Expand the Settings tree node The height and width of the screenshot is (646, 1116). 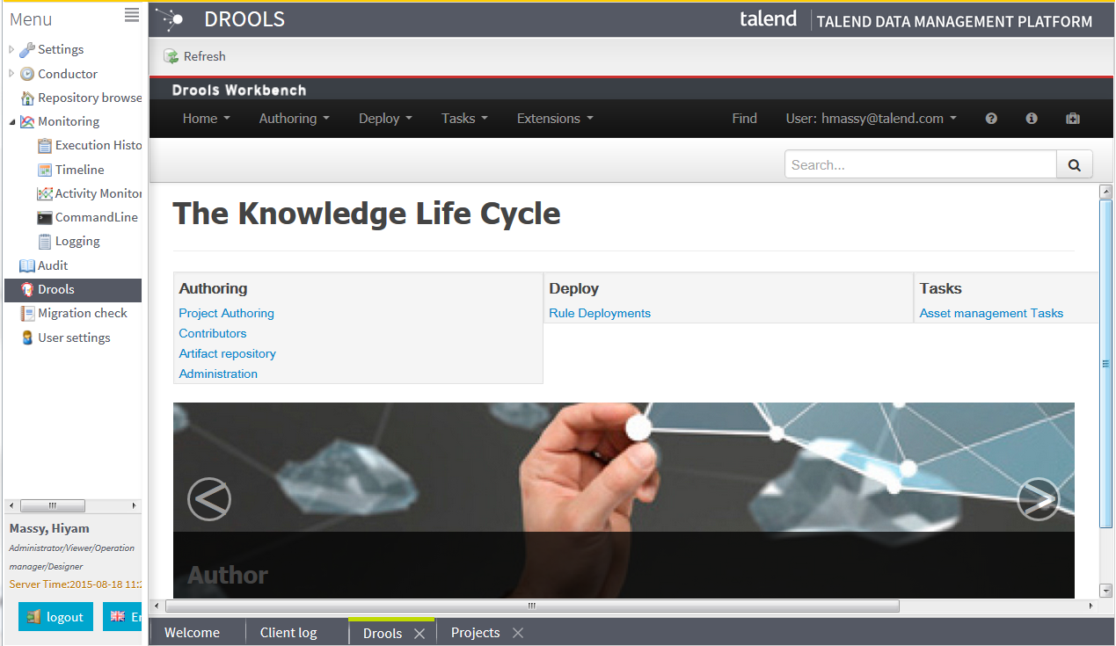[x=11, y=50]
